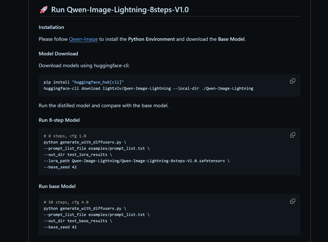Click the "# 50 steps, cfg 4.0" comment
The image size is (328, 242).
(x=66, y=202)
